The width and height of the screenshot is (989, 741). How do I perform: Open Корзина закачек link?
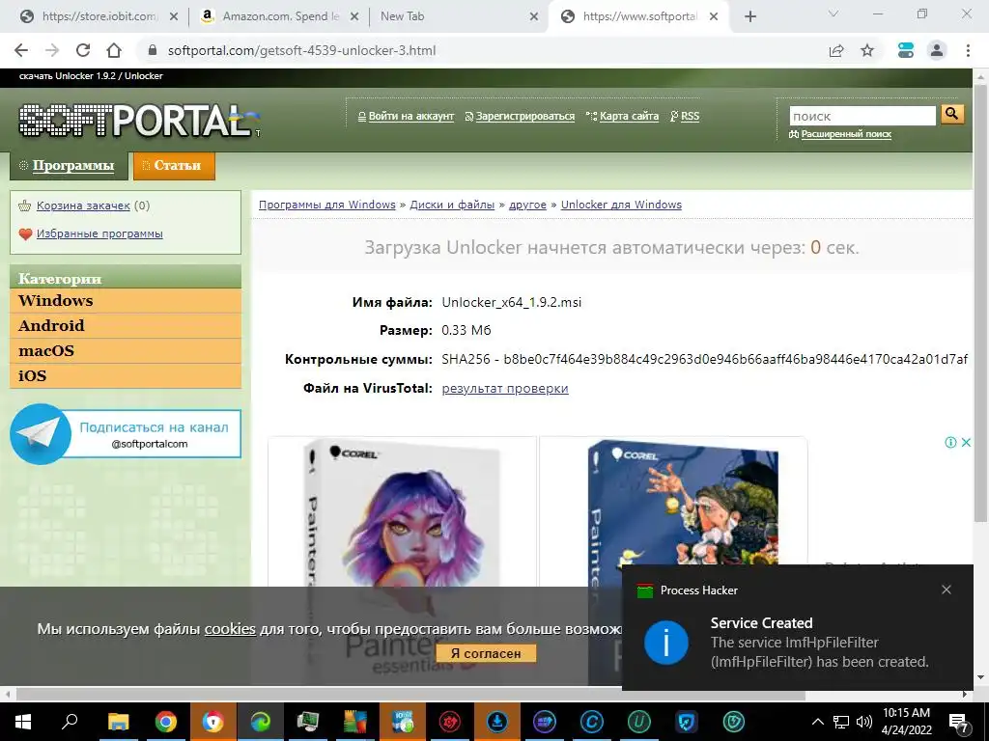(x=83, y=206)
